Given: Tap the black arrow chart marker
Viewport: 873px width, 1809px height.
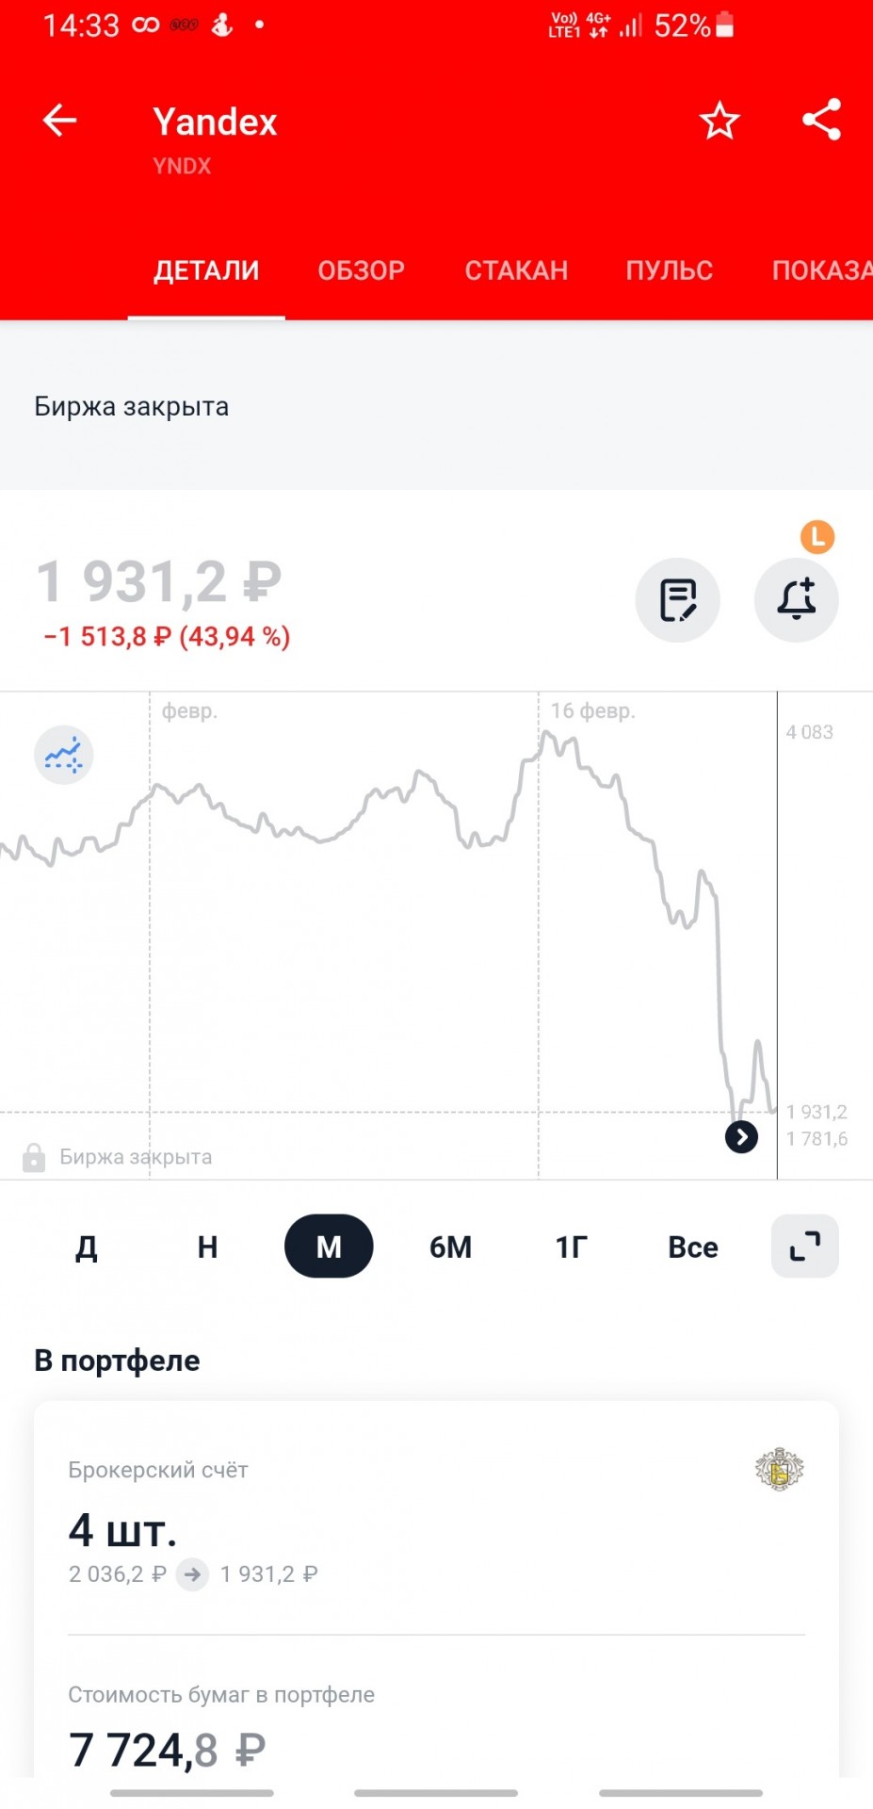Looking at the screenshot, I should coord(741,1137).
